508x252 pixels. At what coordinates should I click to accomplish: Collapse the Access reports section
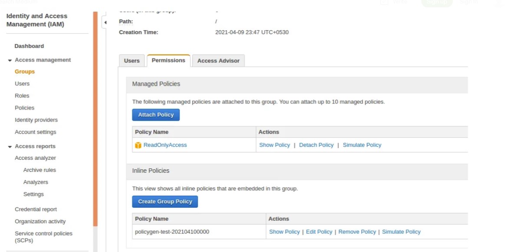pos(10,147)
